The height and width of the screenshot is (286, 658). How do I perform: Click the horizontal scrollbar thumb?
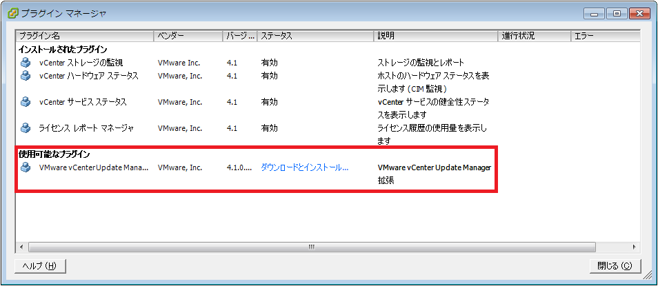tap(312, 247)
